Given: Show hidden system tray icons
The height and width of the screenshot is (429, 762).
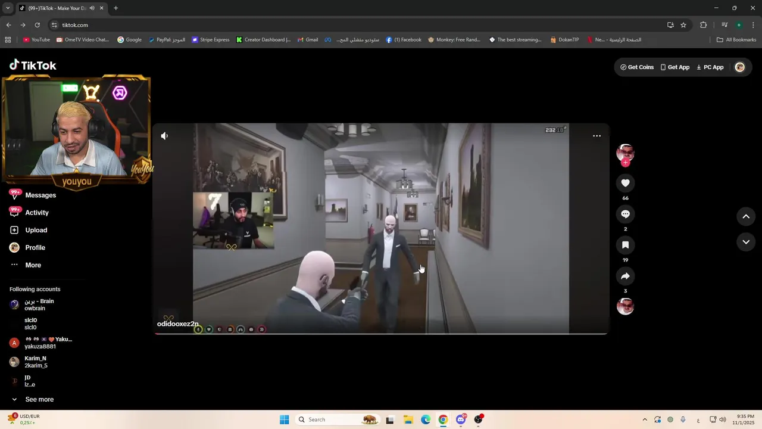Looking at the screenshot, I should click(x=644, y=419).
